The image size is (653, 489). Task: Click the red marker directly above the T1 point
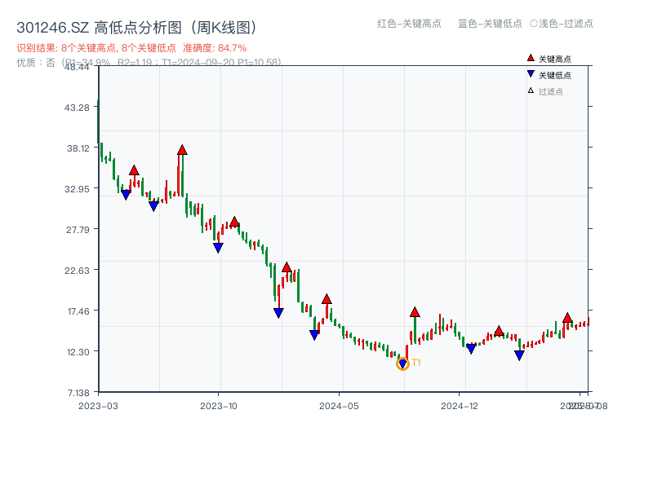[415, 311]
